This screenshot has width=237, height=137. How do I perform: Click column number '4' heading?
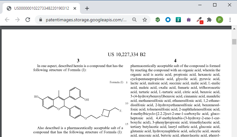point(175,61)
